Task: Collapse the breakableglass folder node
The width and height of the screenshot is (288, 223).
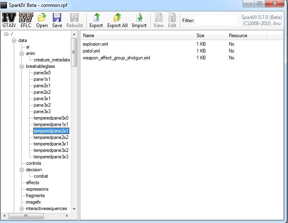Action: click(x=22, y=66)
